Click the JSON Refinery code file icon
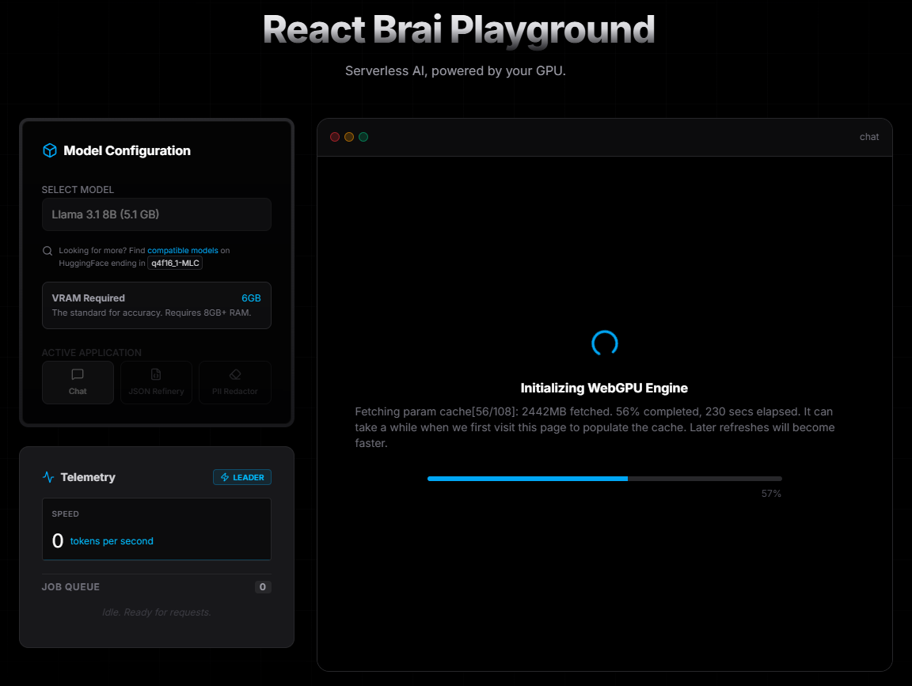This screenshot has height=686, width=912. 156,375
